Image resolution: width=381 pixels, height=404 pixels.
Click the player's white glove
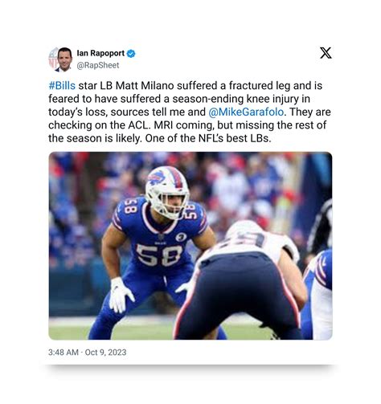coord(121,295)
